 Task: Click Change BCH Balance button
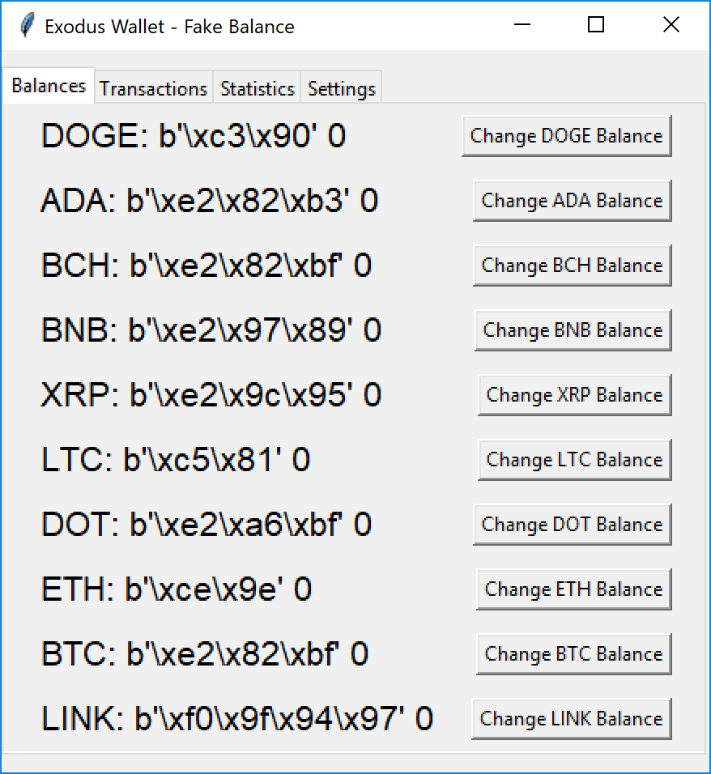(x=573, y=265)
